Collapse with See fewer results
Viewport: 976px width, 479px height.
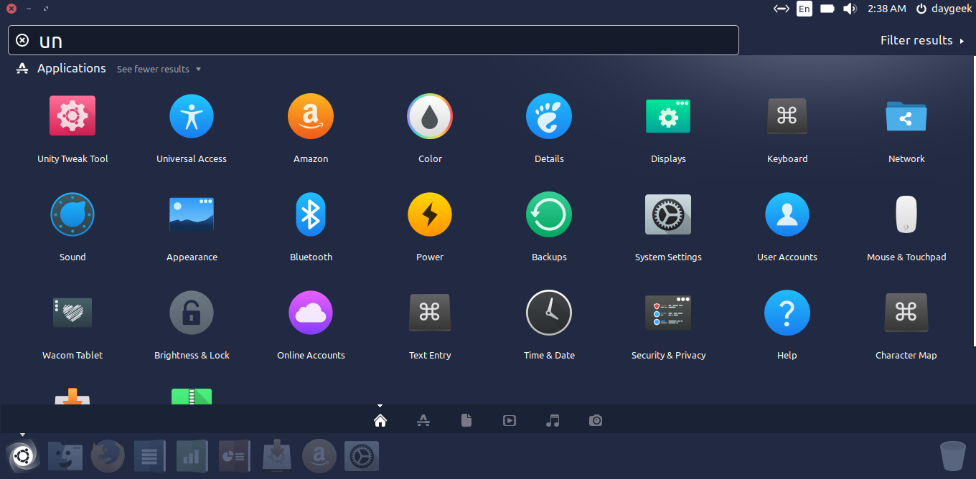tap(159, 69)
